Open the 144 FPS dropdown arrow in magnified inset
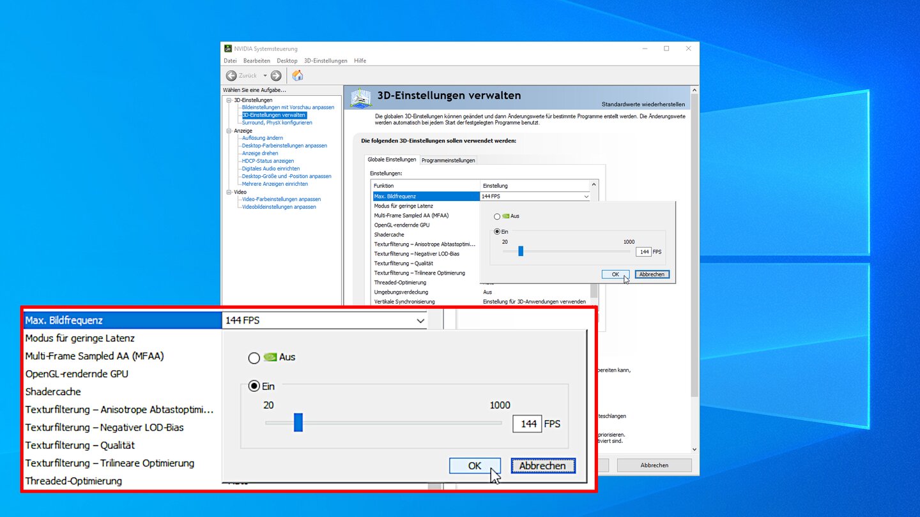Viewport: 920px width, 517px height. click(x=420, y=320)
